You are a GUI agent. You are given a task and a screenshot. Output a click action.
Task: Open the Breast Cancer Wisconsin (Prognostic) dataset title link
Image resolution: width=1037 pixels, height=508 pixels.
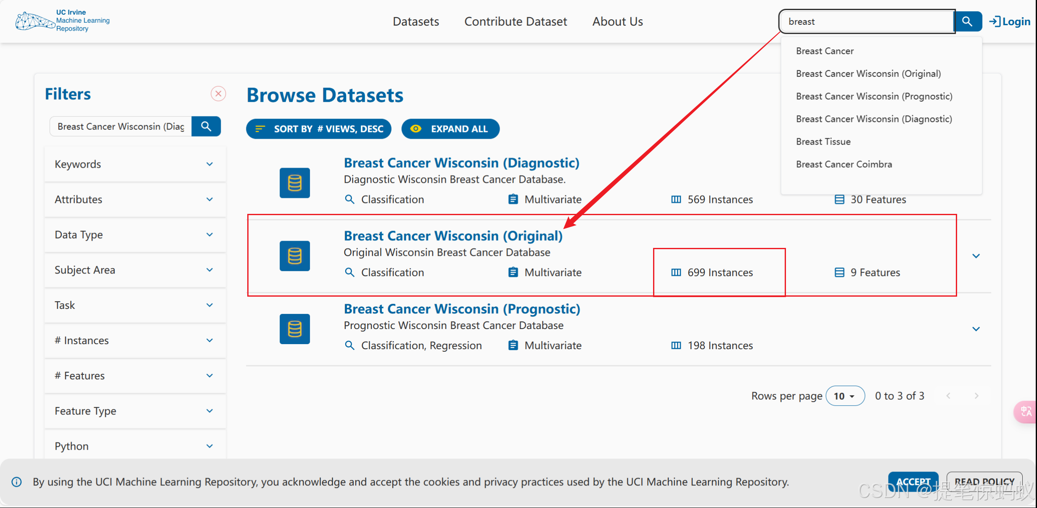click(462, 309)
